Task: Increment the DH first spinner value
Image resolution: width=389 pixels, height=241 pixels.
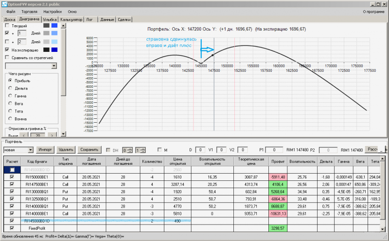Action: (x=130, y=148)
